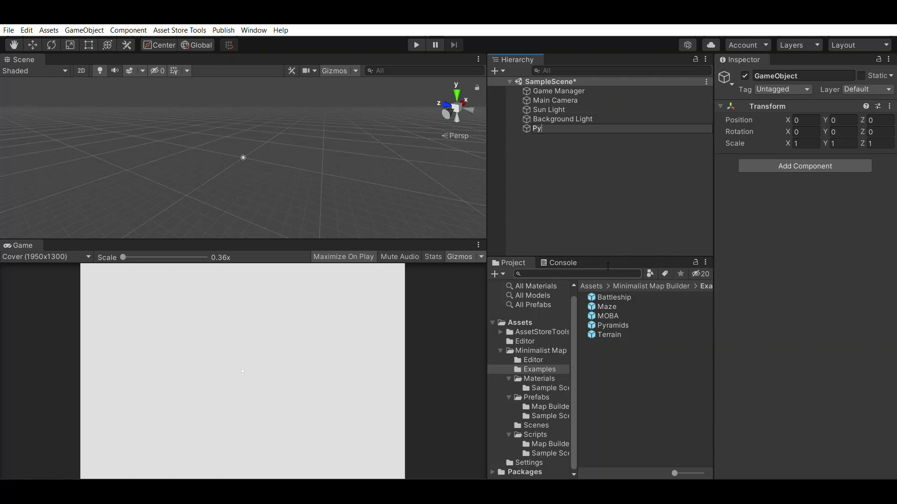Viewport: 897px width, 504px height.
Task: Select the Rect tool
Action: (x=89, y=45)
